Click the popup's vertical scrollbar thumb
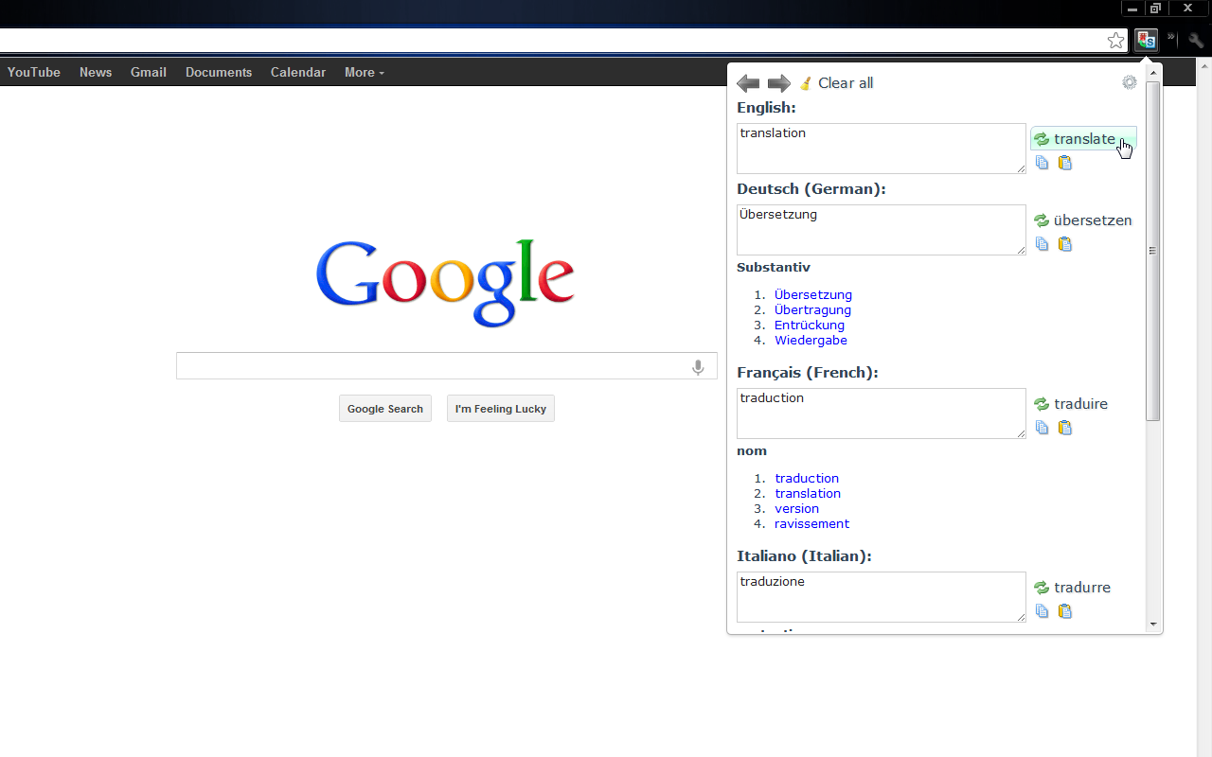Image resolution: width=1212 pixels, height=757 pixels. click(1152, 251)
